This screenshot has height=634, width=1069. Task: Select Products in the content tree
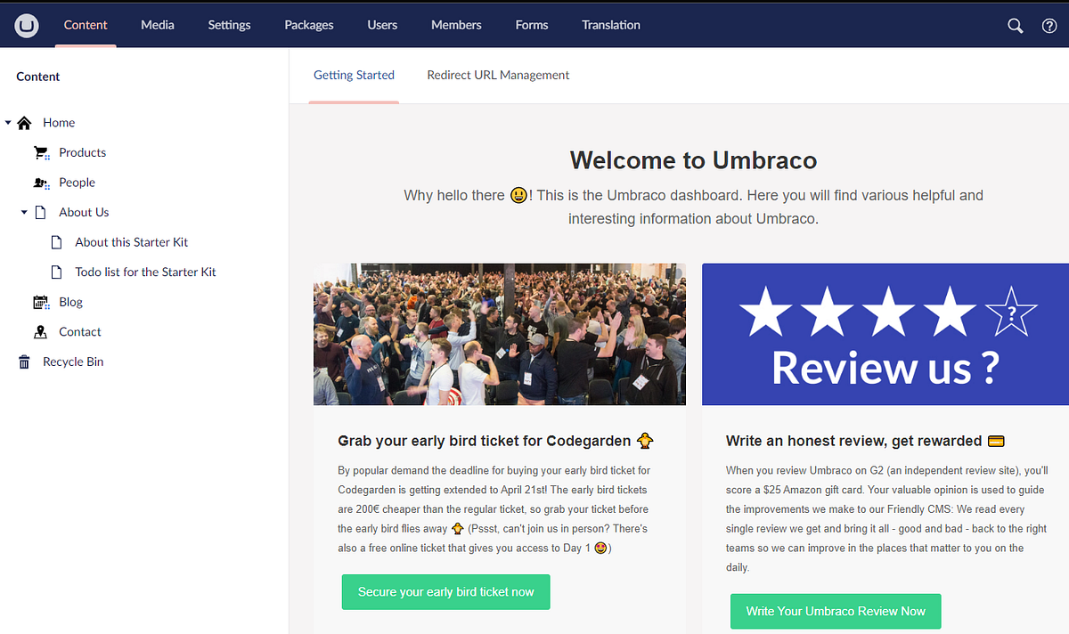click(83, 153)
